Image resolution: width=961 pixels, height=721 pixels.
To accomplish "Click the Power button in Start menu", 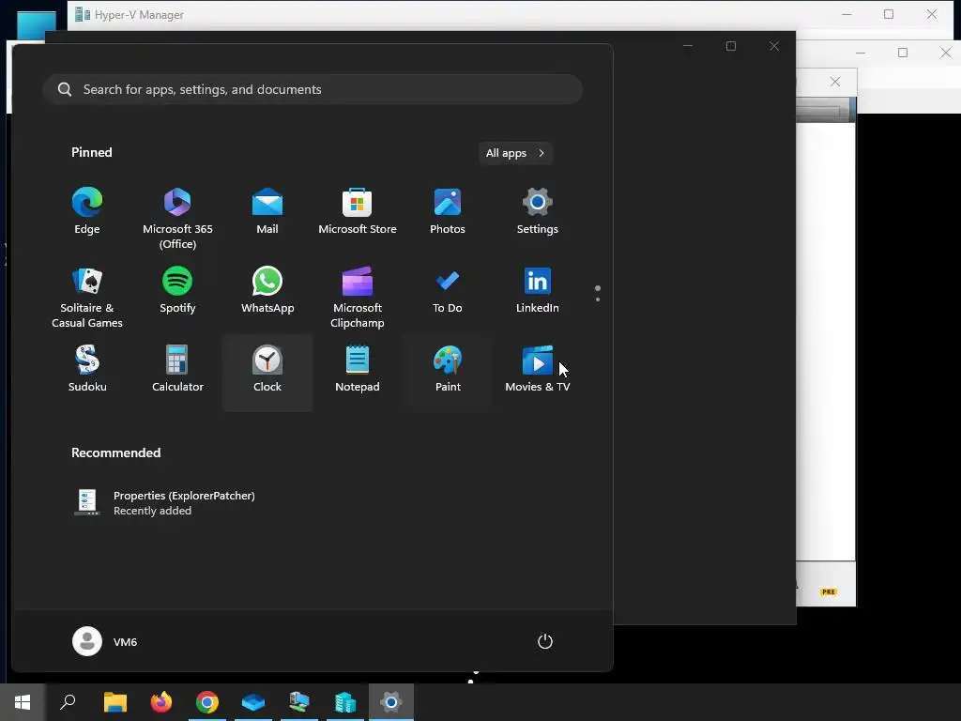I will 545,641.
